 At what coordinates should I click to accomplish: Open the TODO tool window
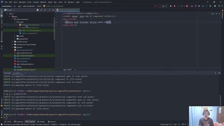[x=8, y=121]
